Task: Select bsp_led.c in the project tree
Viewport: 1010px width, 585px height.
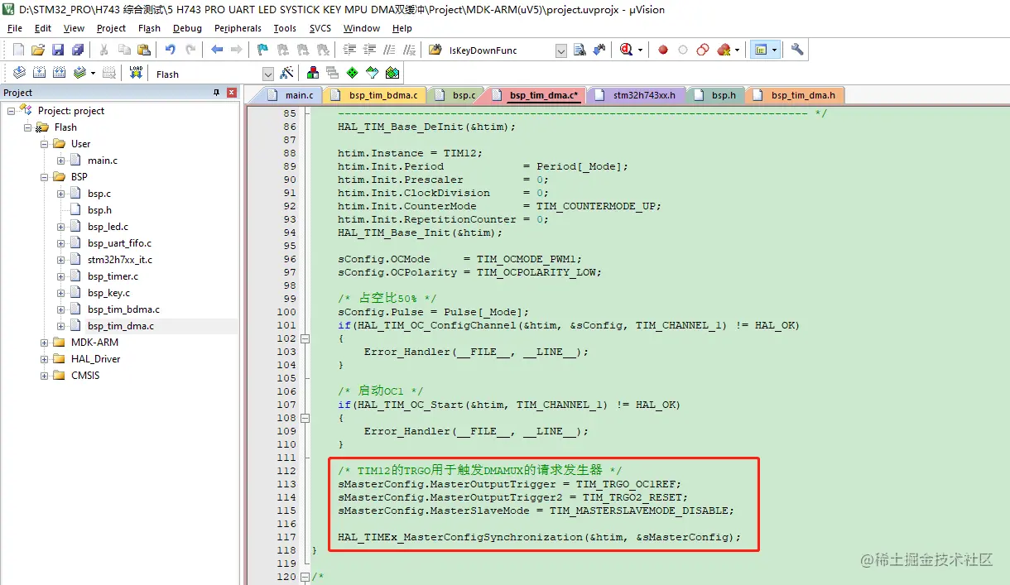Action: pos(108,227)
